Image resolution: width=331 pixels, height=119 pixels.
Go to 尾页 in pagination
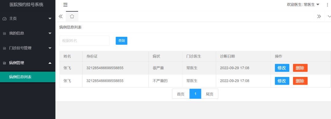(x=210, y=94)
